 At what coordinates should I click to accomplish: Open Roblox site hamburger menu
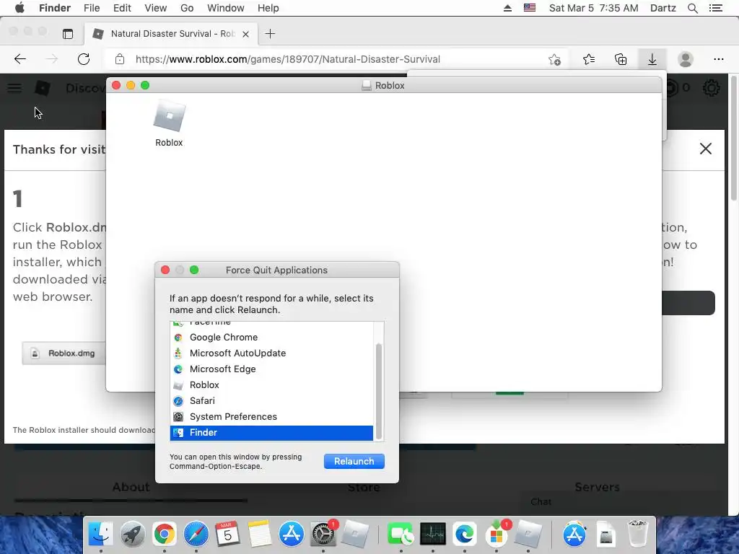(14, 87)
